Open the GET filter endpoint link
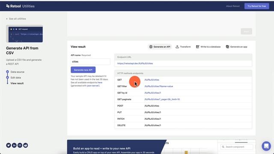Screen dimensions: 274x154 point(158,86)
